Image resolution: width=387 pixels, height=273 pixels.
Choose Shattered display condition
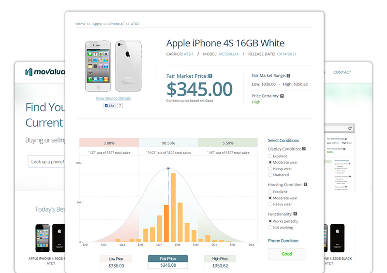pyautogui.click(x=270, y=175)
